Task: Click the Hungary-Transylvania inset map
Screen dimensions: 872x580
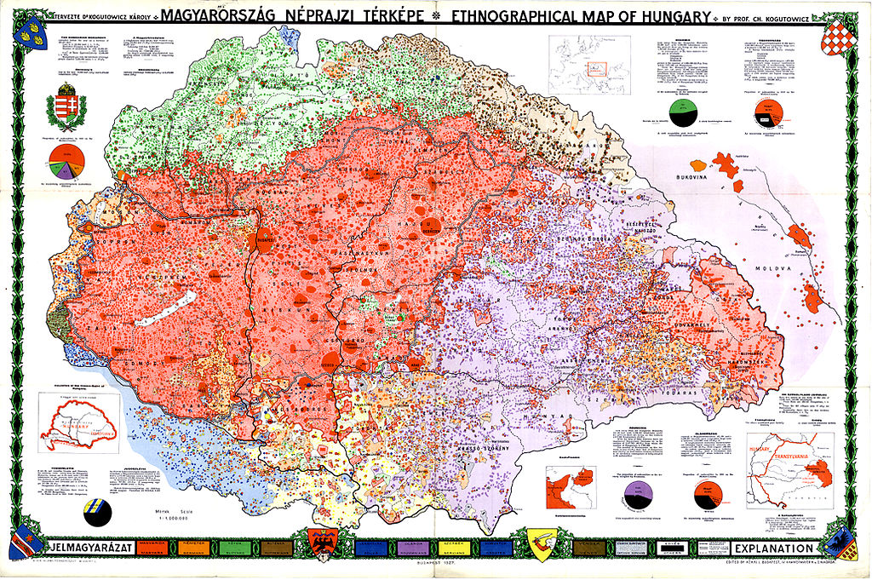Action: coord(791,470)
